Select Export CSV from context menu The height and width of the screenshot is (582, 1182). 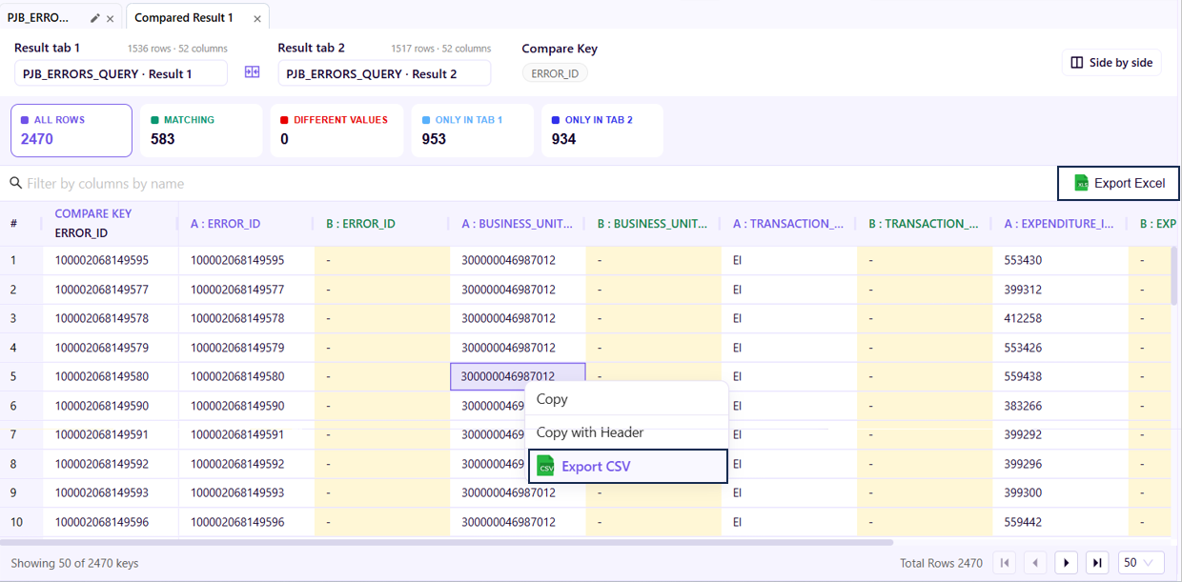click(x=628, y=466)
